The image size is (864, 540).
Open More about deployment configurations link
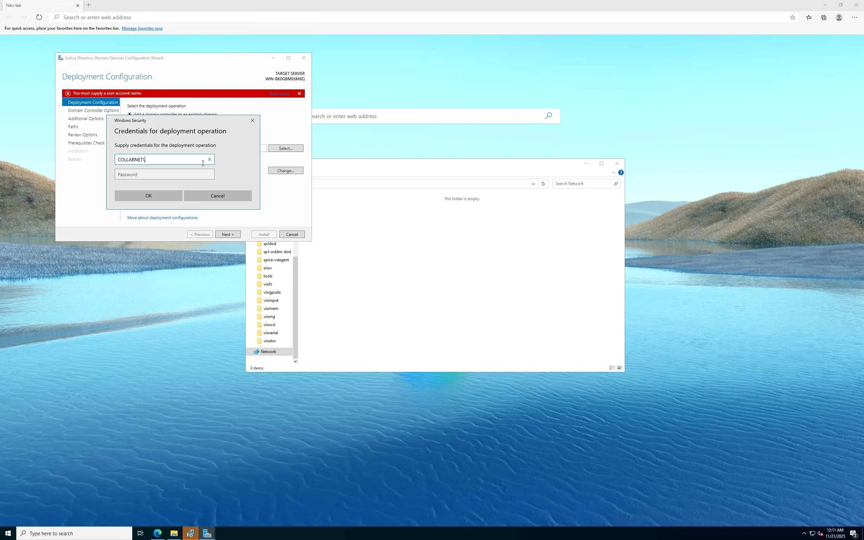click(162, 217)
